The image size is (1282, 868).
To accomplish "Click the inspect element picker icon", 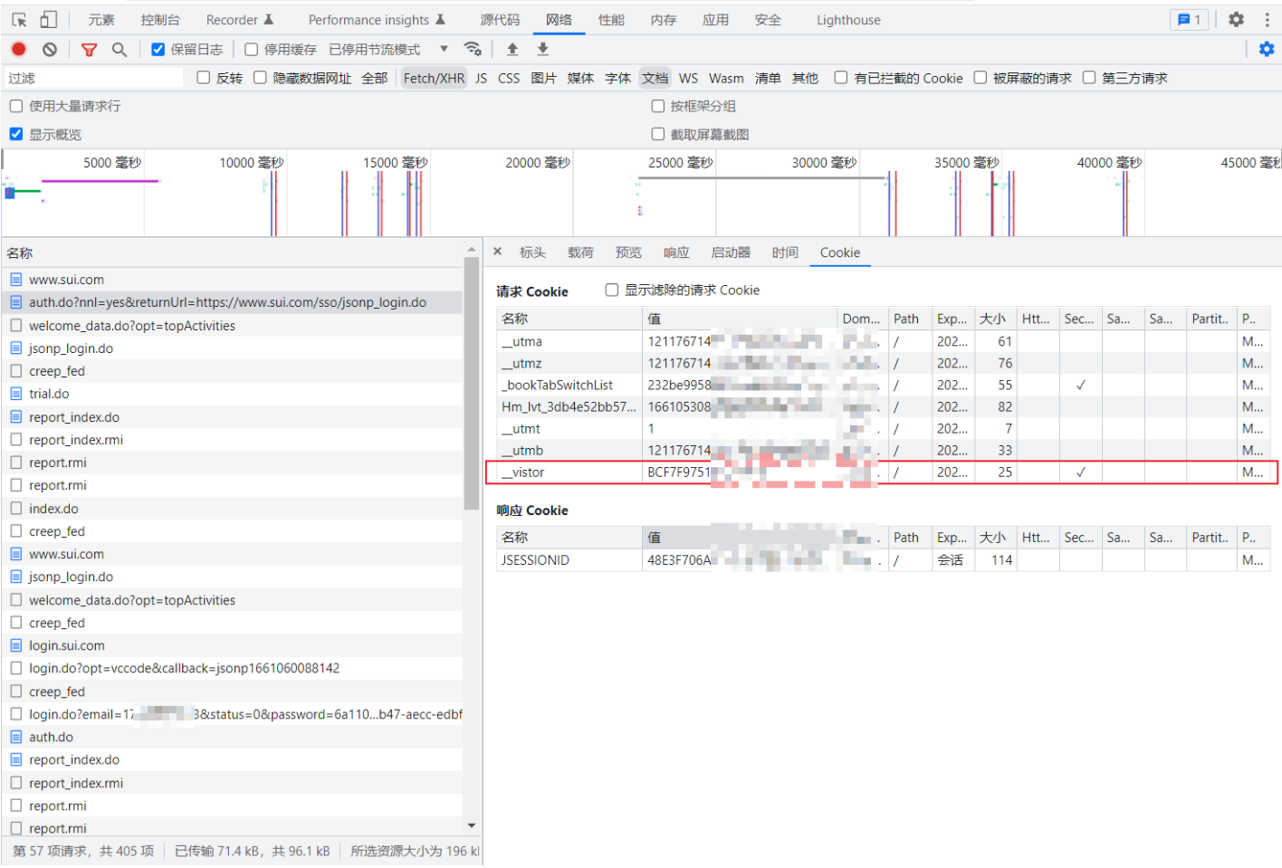I will click(19, 20).
